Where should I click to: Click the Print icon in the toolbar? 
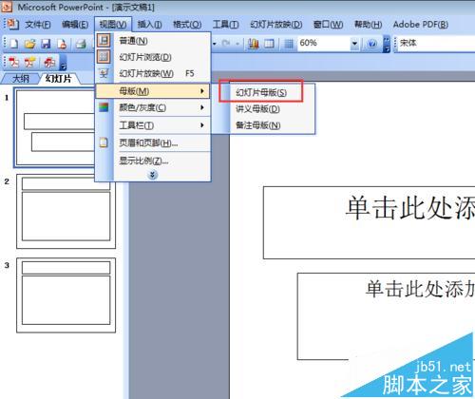(x=81, y=44)
